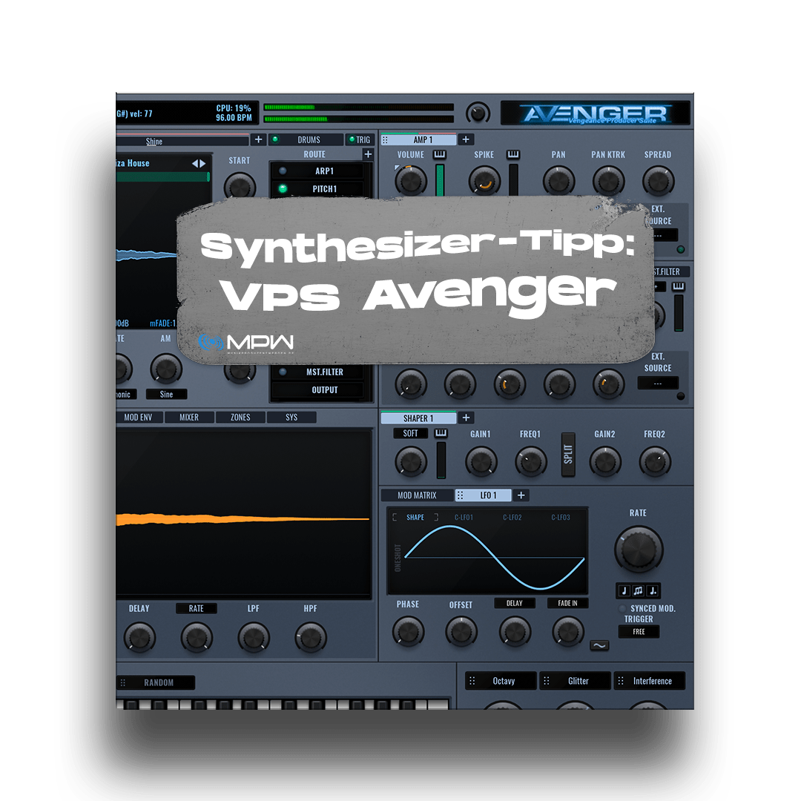Click the master volume knob beside level meters
The image size is (801, 801).
point(478,113)
